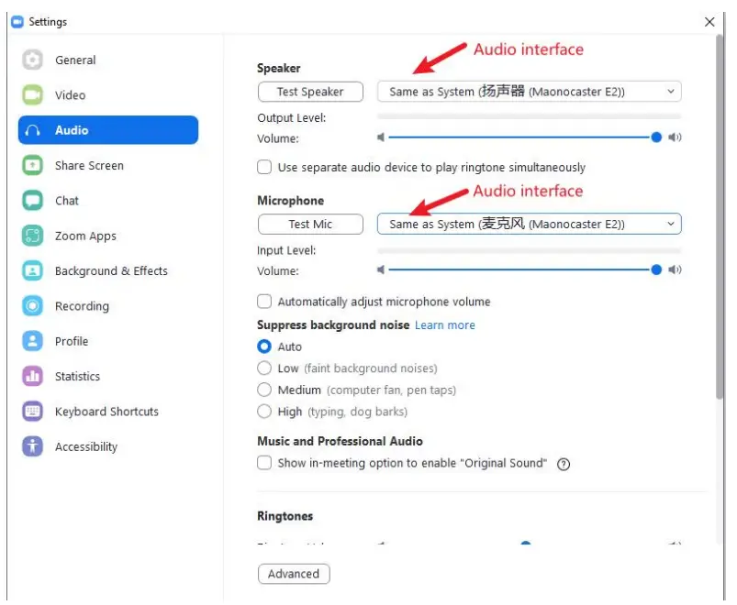This screenshot has width=737, height=605.
Task: Open the Learn more link
Action: (x=445, y=325)
